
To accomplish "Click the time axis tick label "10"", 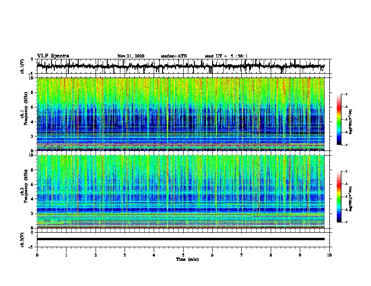I will click(x=329, y=255).
